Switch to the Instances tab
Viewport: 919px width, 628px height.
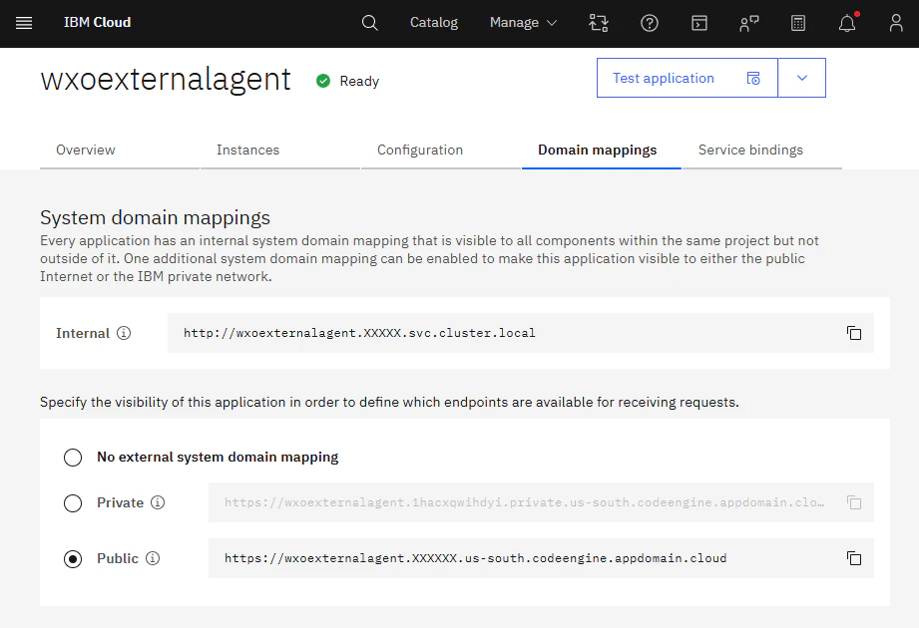pyautogui.click(x=280, y=151)
